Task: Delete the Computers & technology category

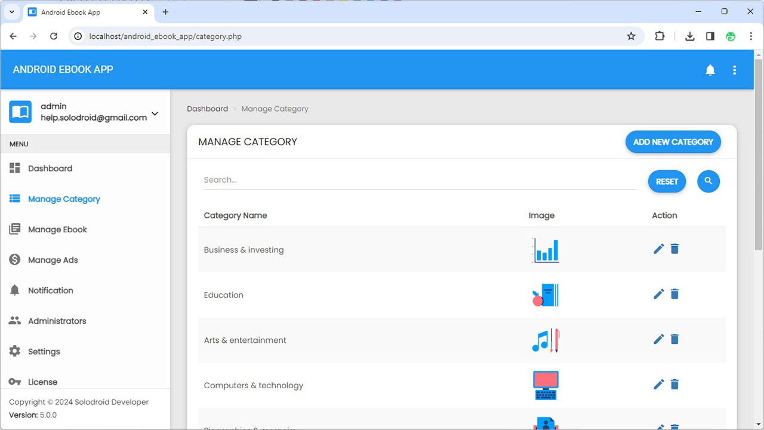Action: 674,385
